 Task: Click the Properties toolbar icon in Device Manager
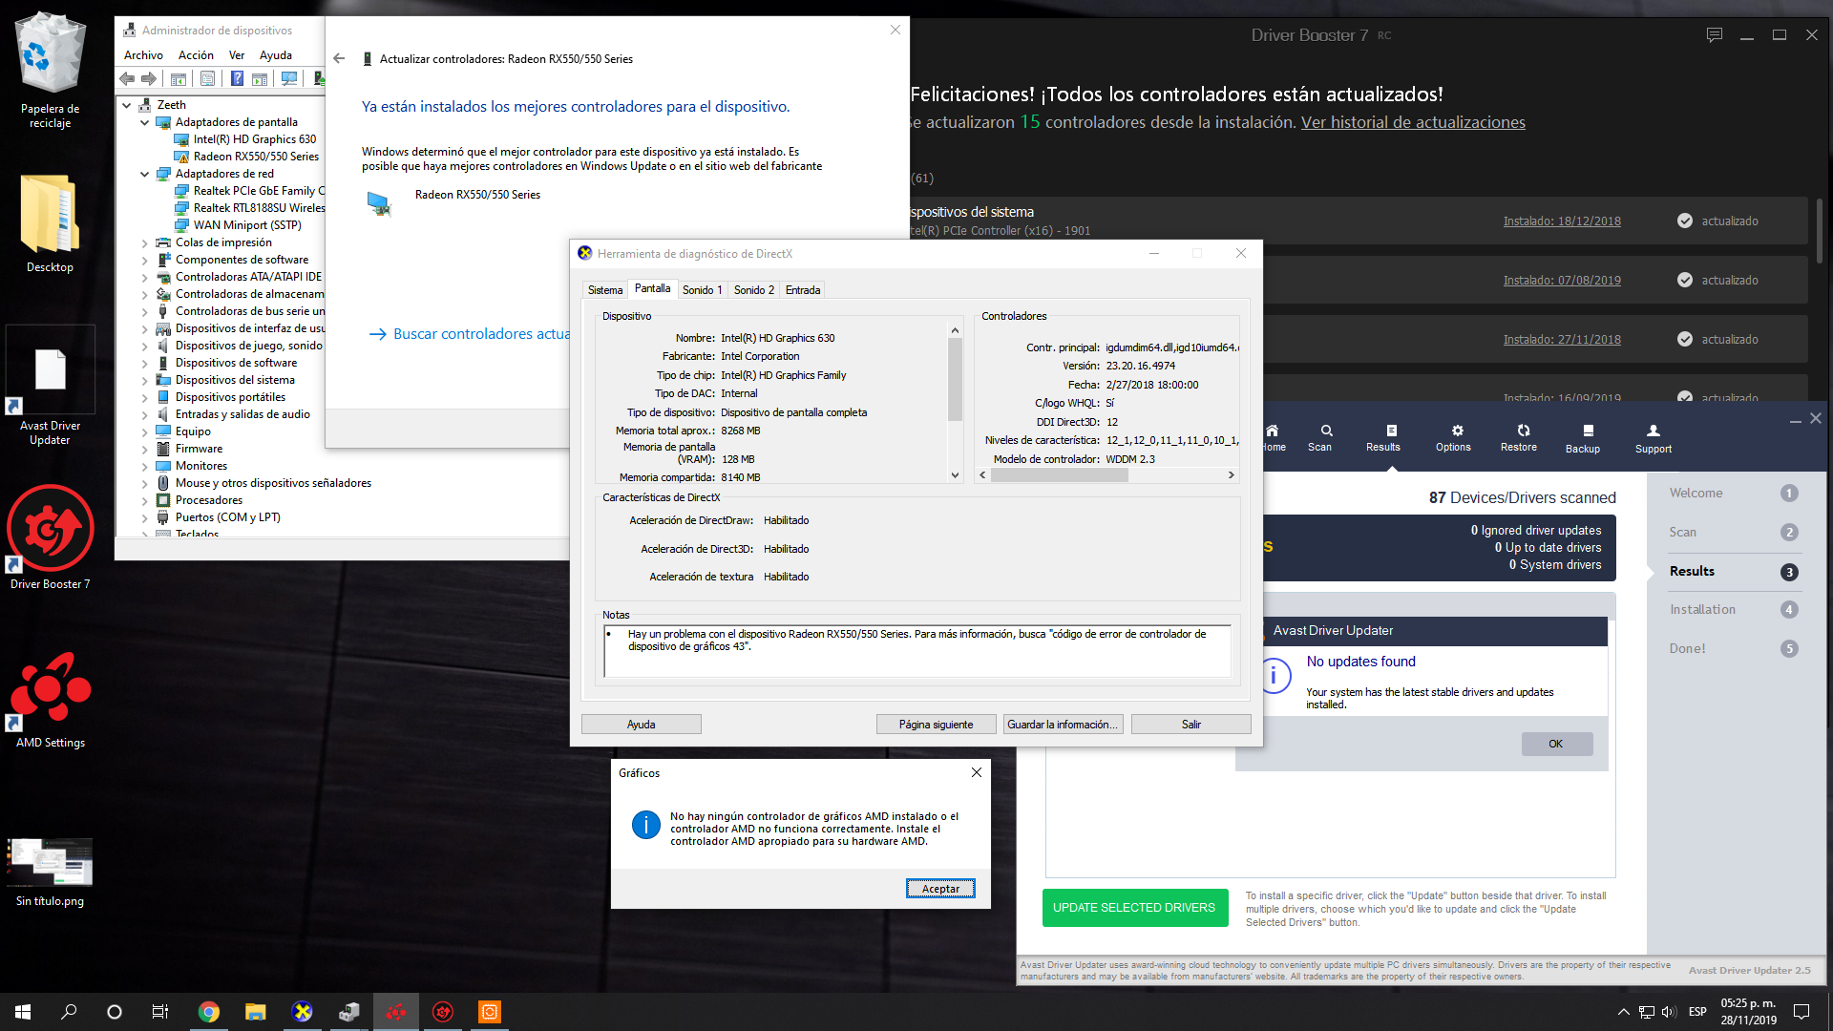click(207, 79)
